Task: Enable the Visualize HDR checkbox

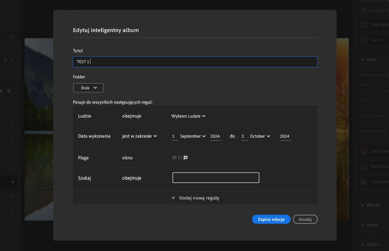Action: point(364,10)
